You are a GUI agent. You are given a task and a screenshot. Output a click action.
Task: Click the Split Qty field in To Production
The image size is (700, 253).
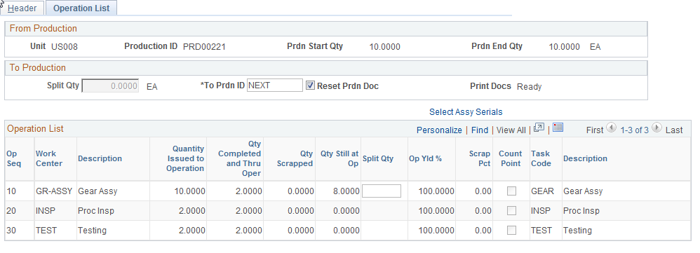(110, 86)
